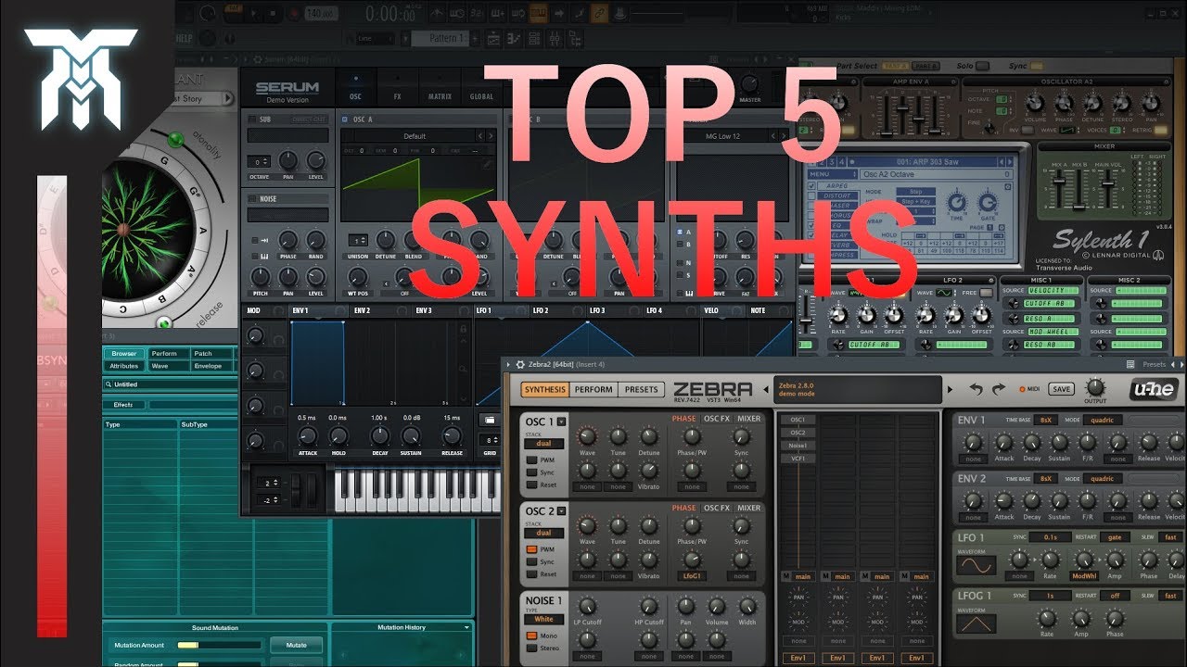
Task: Open ENV 2 time base 8sX dropdown
Action: point(1046,478)
